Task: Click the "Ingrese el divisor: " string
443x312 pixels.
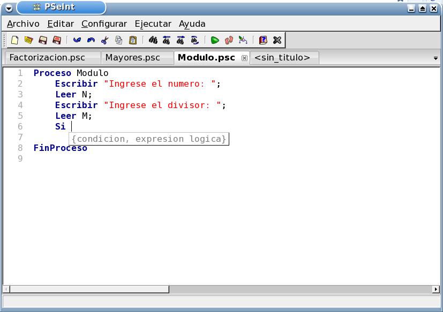Action: pyautogui.click(x=162, y=105)
